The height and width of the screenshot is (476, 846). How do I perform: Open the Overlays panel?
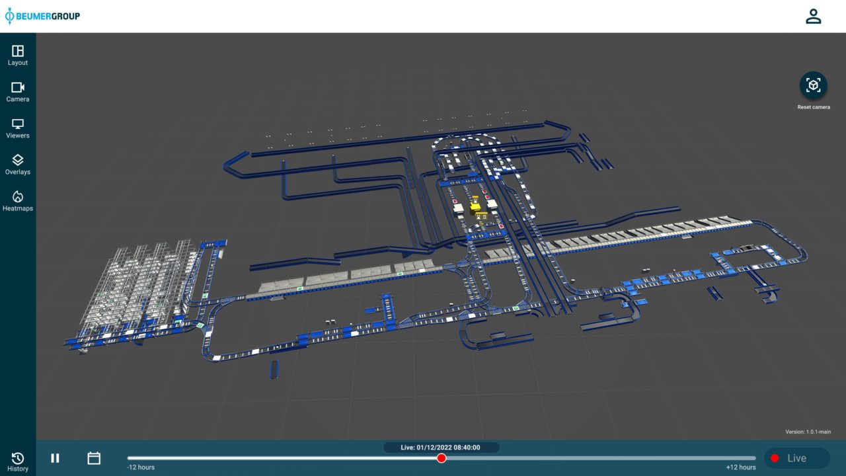point(18,164)
